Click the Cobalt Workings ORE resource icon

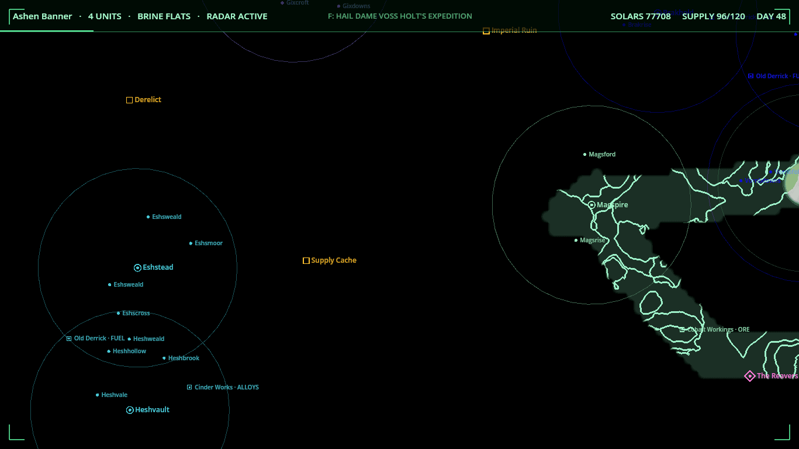click(x=682, y=330)
